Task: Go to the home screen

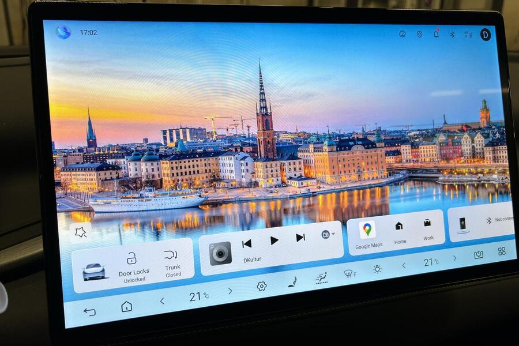Action: point(126,306)
